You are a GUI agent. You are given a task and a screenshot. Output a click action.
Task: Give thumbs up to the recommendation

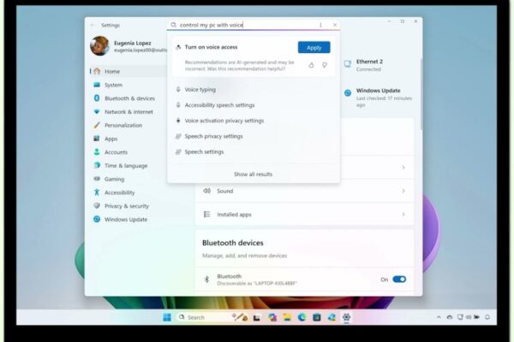point(311,66)
